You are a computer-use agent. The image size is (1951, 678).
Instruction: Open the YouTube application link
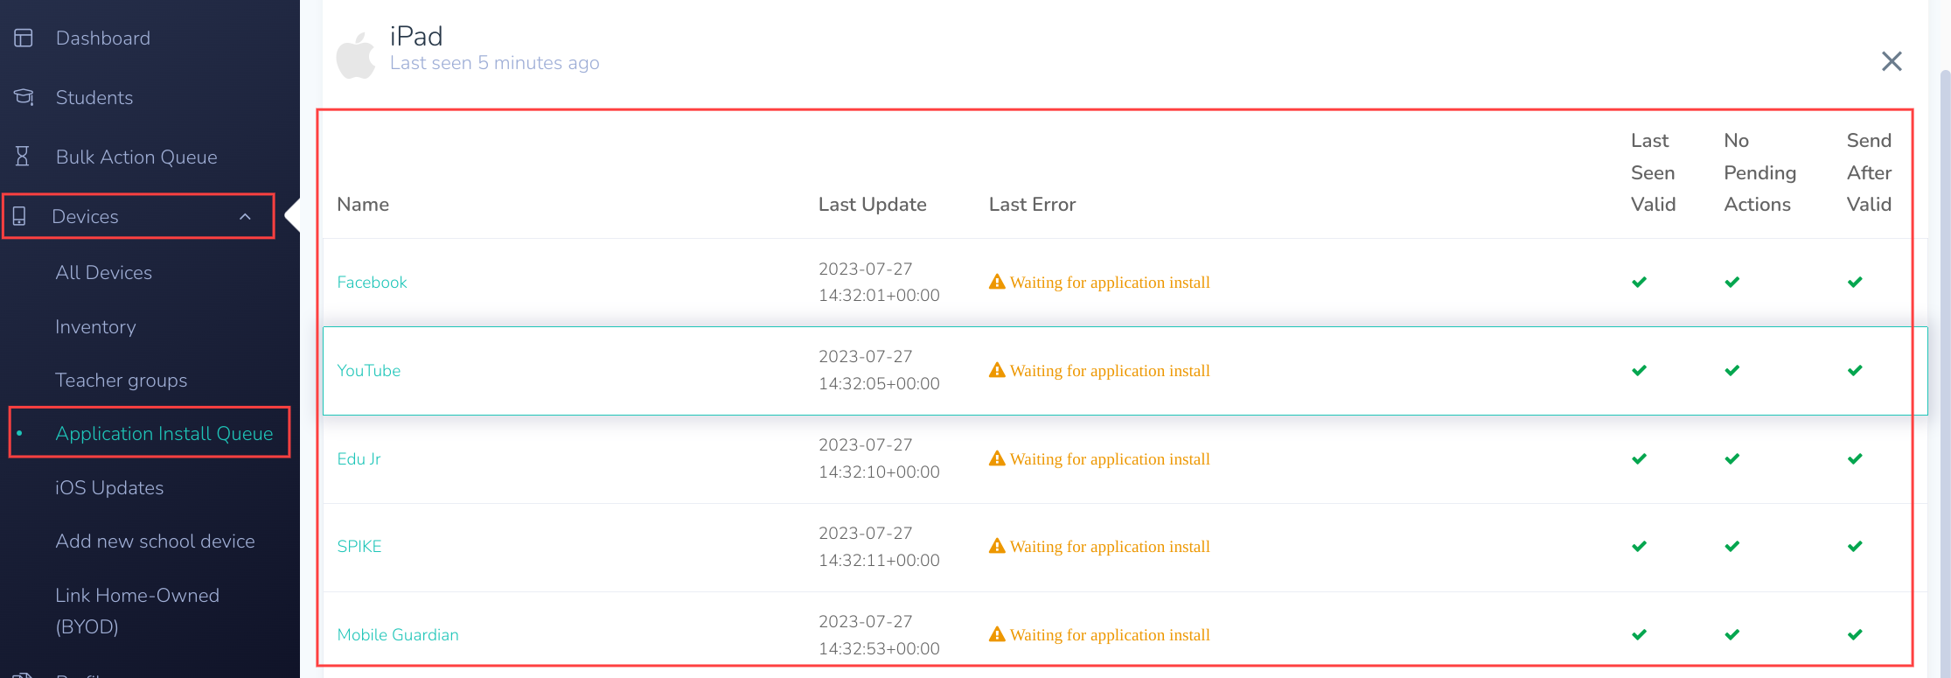point(368,370)
